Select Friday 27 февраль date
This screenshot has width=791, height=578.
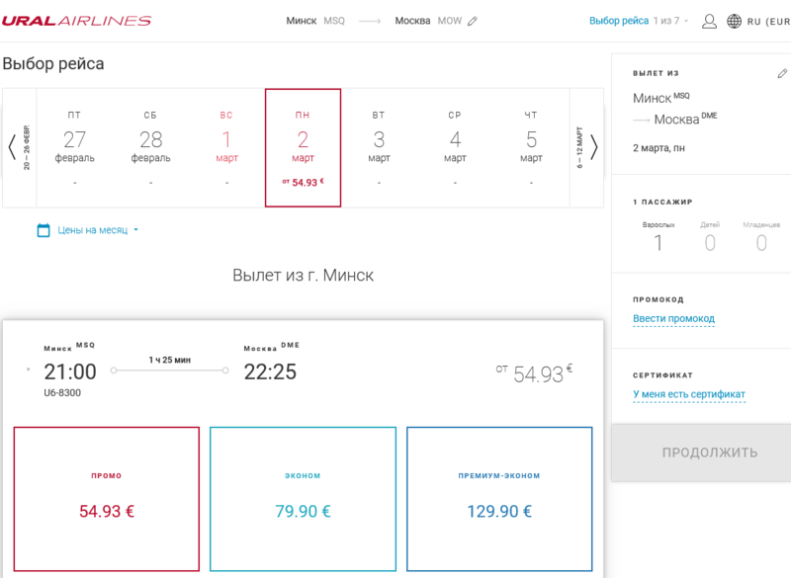click(74, 147)
